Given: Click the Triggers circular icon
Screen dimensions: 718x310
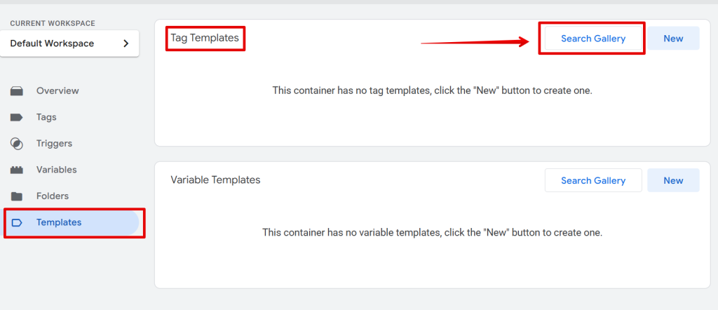Looking at the screenshot, I should coord(17,144).
